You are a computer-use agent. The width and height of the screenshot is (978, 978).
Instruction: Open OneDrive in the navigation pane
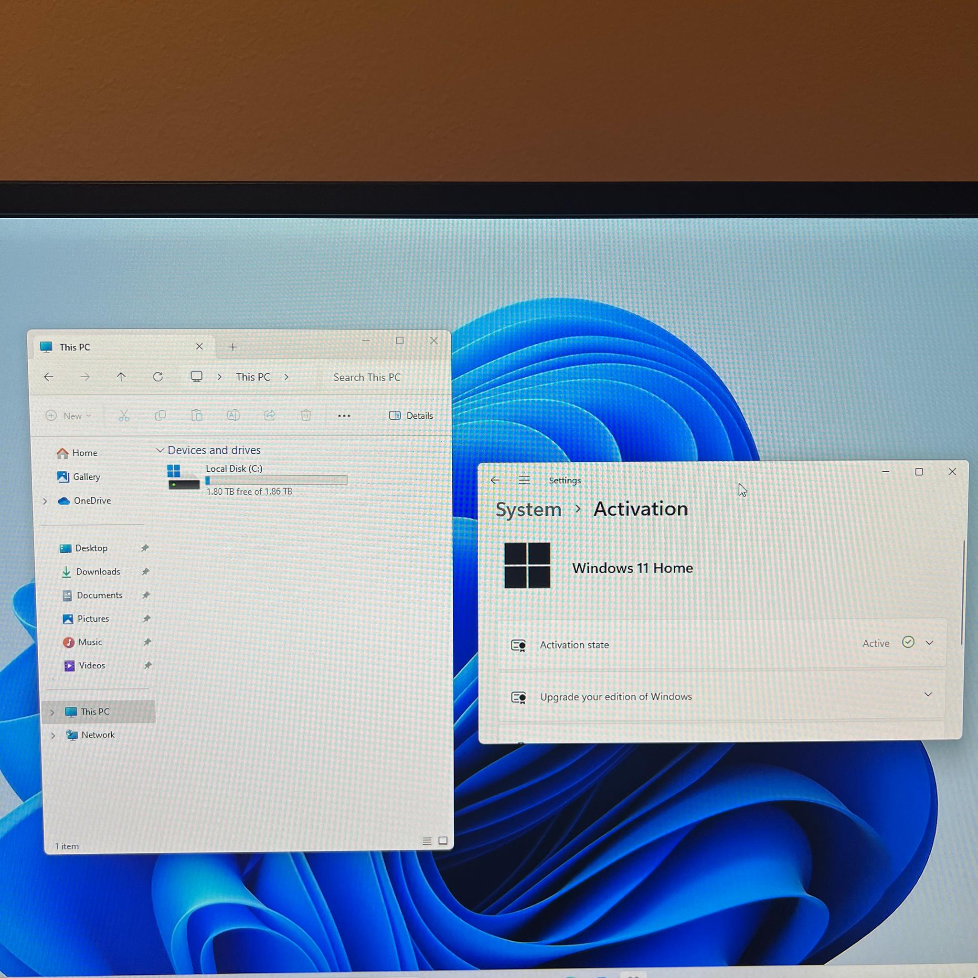85,500
